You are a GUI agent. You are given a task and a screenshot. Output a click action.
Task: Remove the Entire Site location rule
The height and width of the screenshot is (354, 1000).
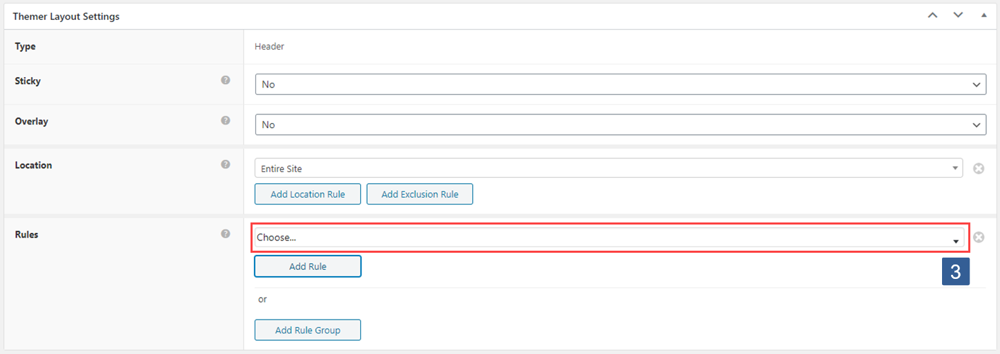(979, 168)
